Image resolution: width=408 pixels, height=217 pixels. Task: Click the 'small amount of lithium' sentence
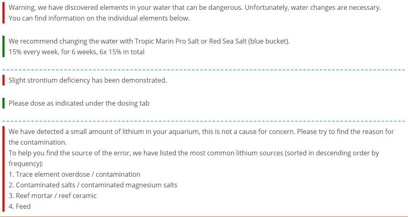point(201,137)
